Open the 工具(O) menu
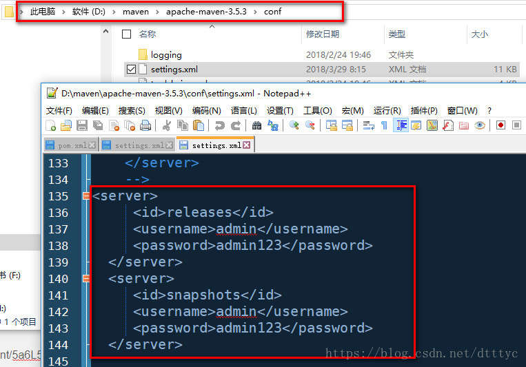 click(318, 111)
